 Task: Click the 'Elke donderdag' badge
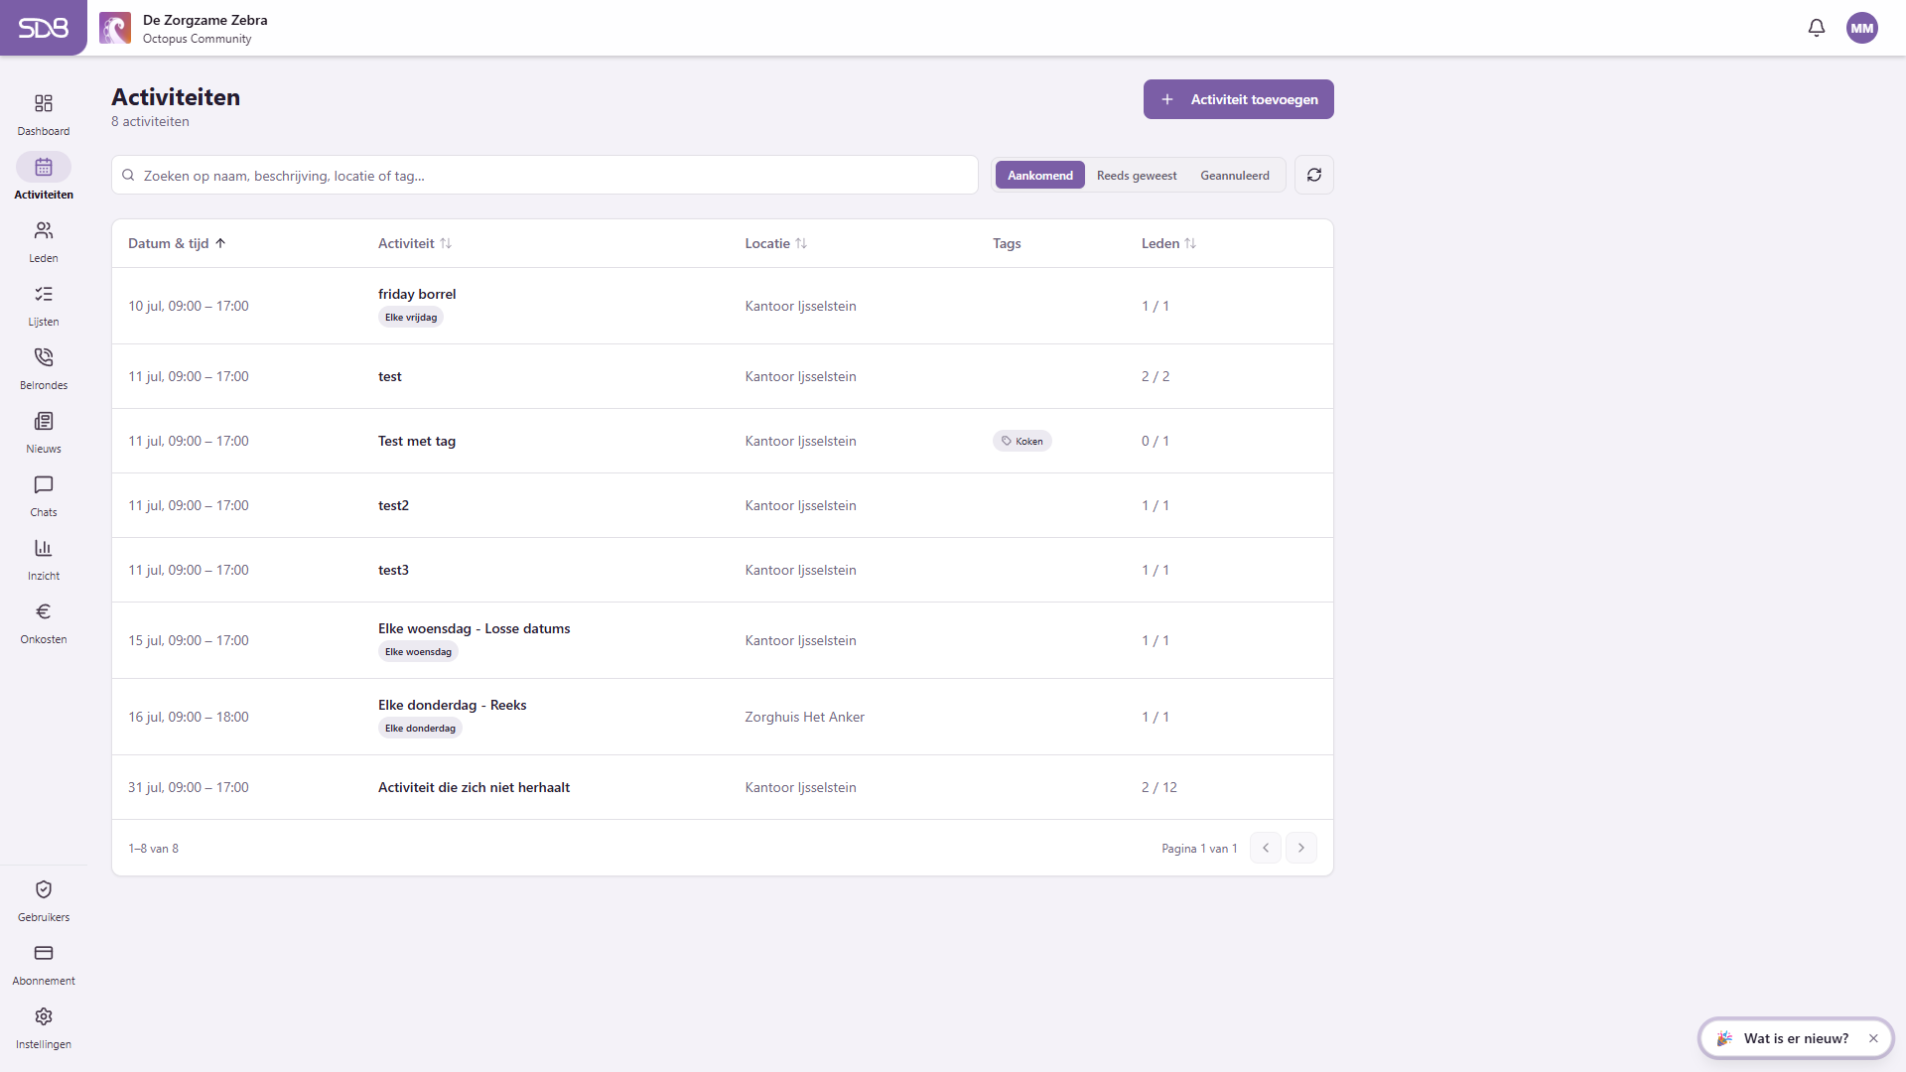[x=420, y=729]
